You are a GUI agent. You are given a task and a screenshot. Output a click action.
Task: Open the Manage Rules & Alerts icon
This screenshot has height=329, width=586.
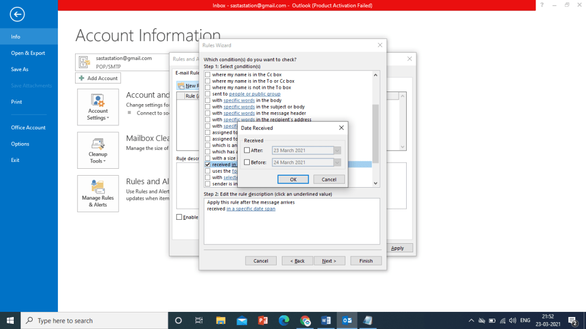(x=98, y=193)
